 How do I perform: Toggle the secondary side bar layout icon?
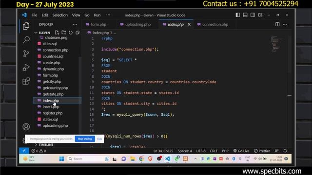point(253,15)
